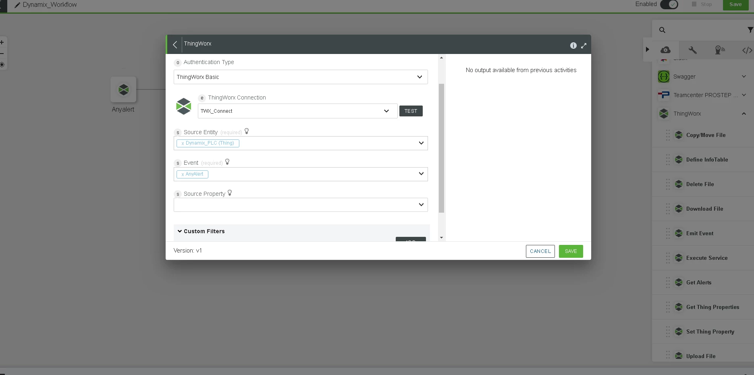Select the Emit Event action
Viewport: 754px width, 375px height.
tap(703, 233)
